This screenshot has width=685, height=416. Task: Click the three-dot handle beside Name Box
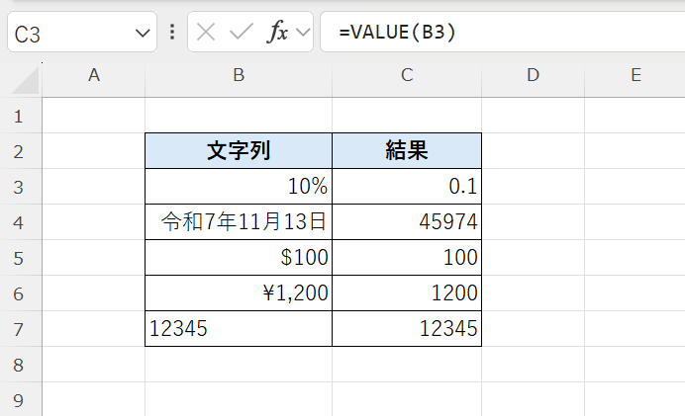(172, 32)
